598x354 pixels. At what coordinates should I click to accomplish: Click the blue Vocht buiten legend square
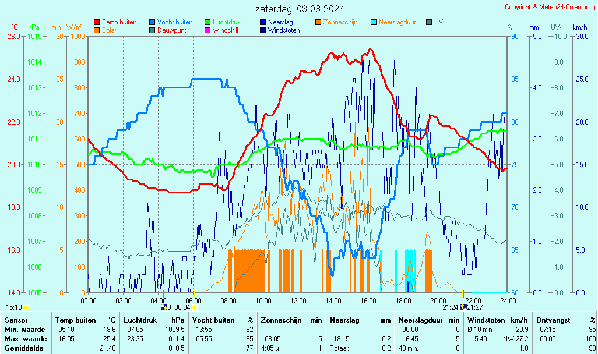152,22
